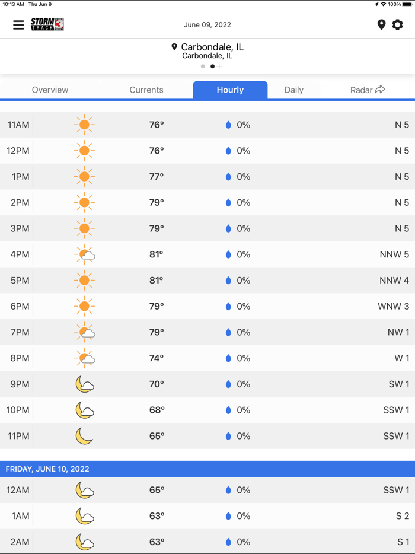The width and height of the screenshot is (415, 554).
Task: Tap partly cloudy icon in 8PM row
Action: [84, 358]
